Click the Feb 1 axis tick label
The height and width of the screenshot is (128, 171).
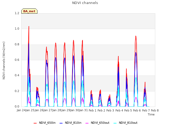pyautogui.click(x=92, y=110)
